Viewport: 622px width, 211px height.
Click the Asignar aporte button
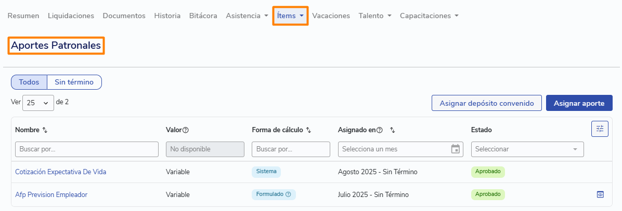pos(579,103)
